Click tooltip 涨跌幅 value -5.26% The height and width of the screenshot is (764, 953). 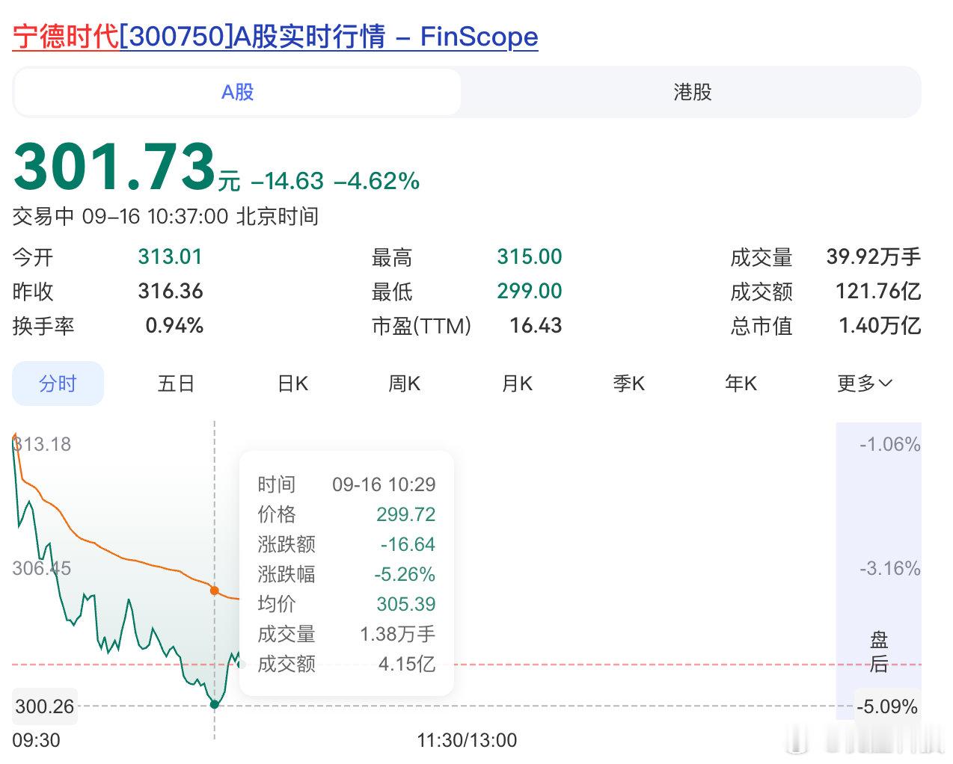404,574
